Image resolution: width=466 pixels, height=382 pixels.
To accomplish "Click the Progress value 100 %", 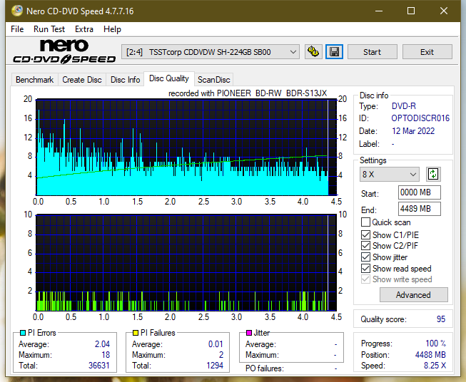I will (436, 344).
